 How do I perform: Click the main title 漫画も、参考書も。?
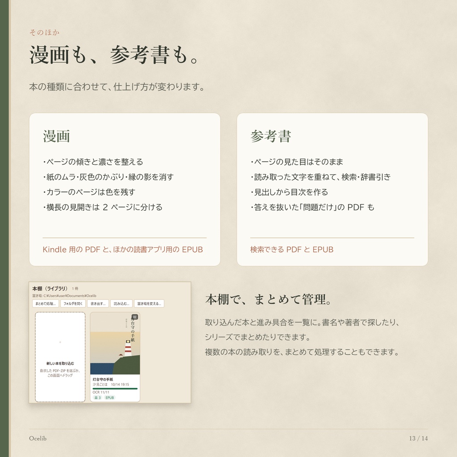[x=114, y=55]
